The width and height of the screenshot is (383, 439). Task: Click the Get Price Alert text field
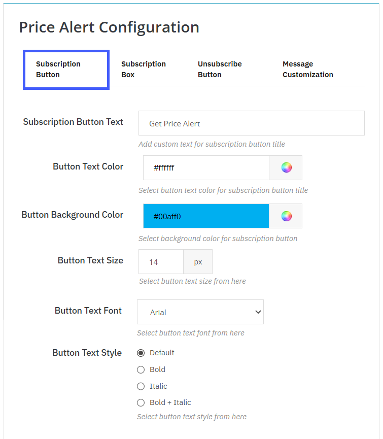click(251, 123)
